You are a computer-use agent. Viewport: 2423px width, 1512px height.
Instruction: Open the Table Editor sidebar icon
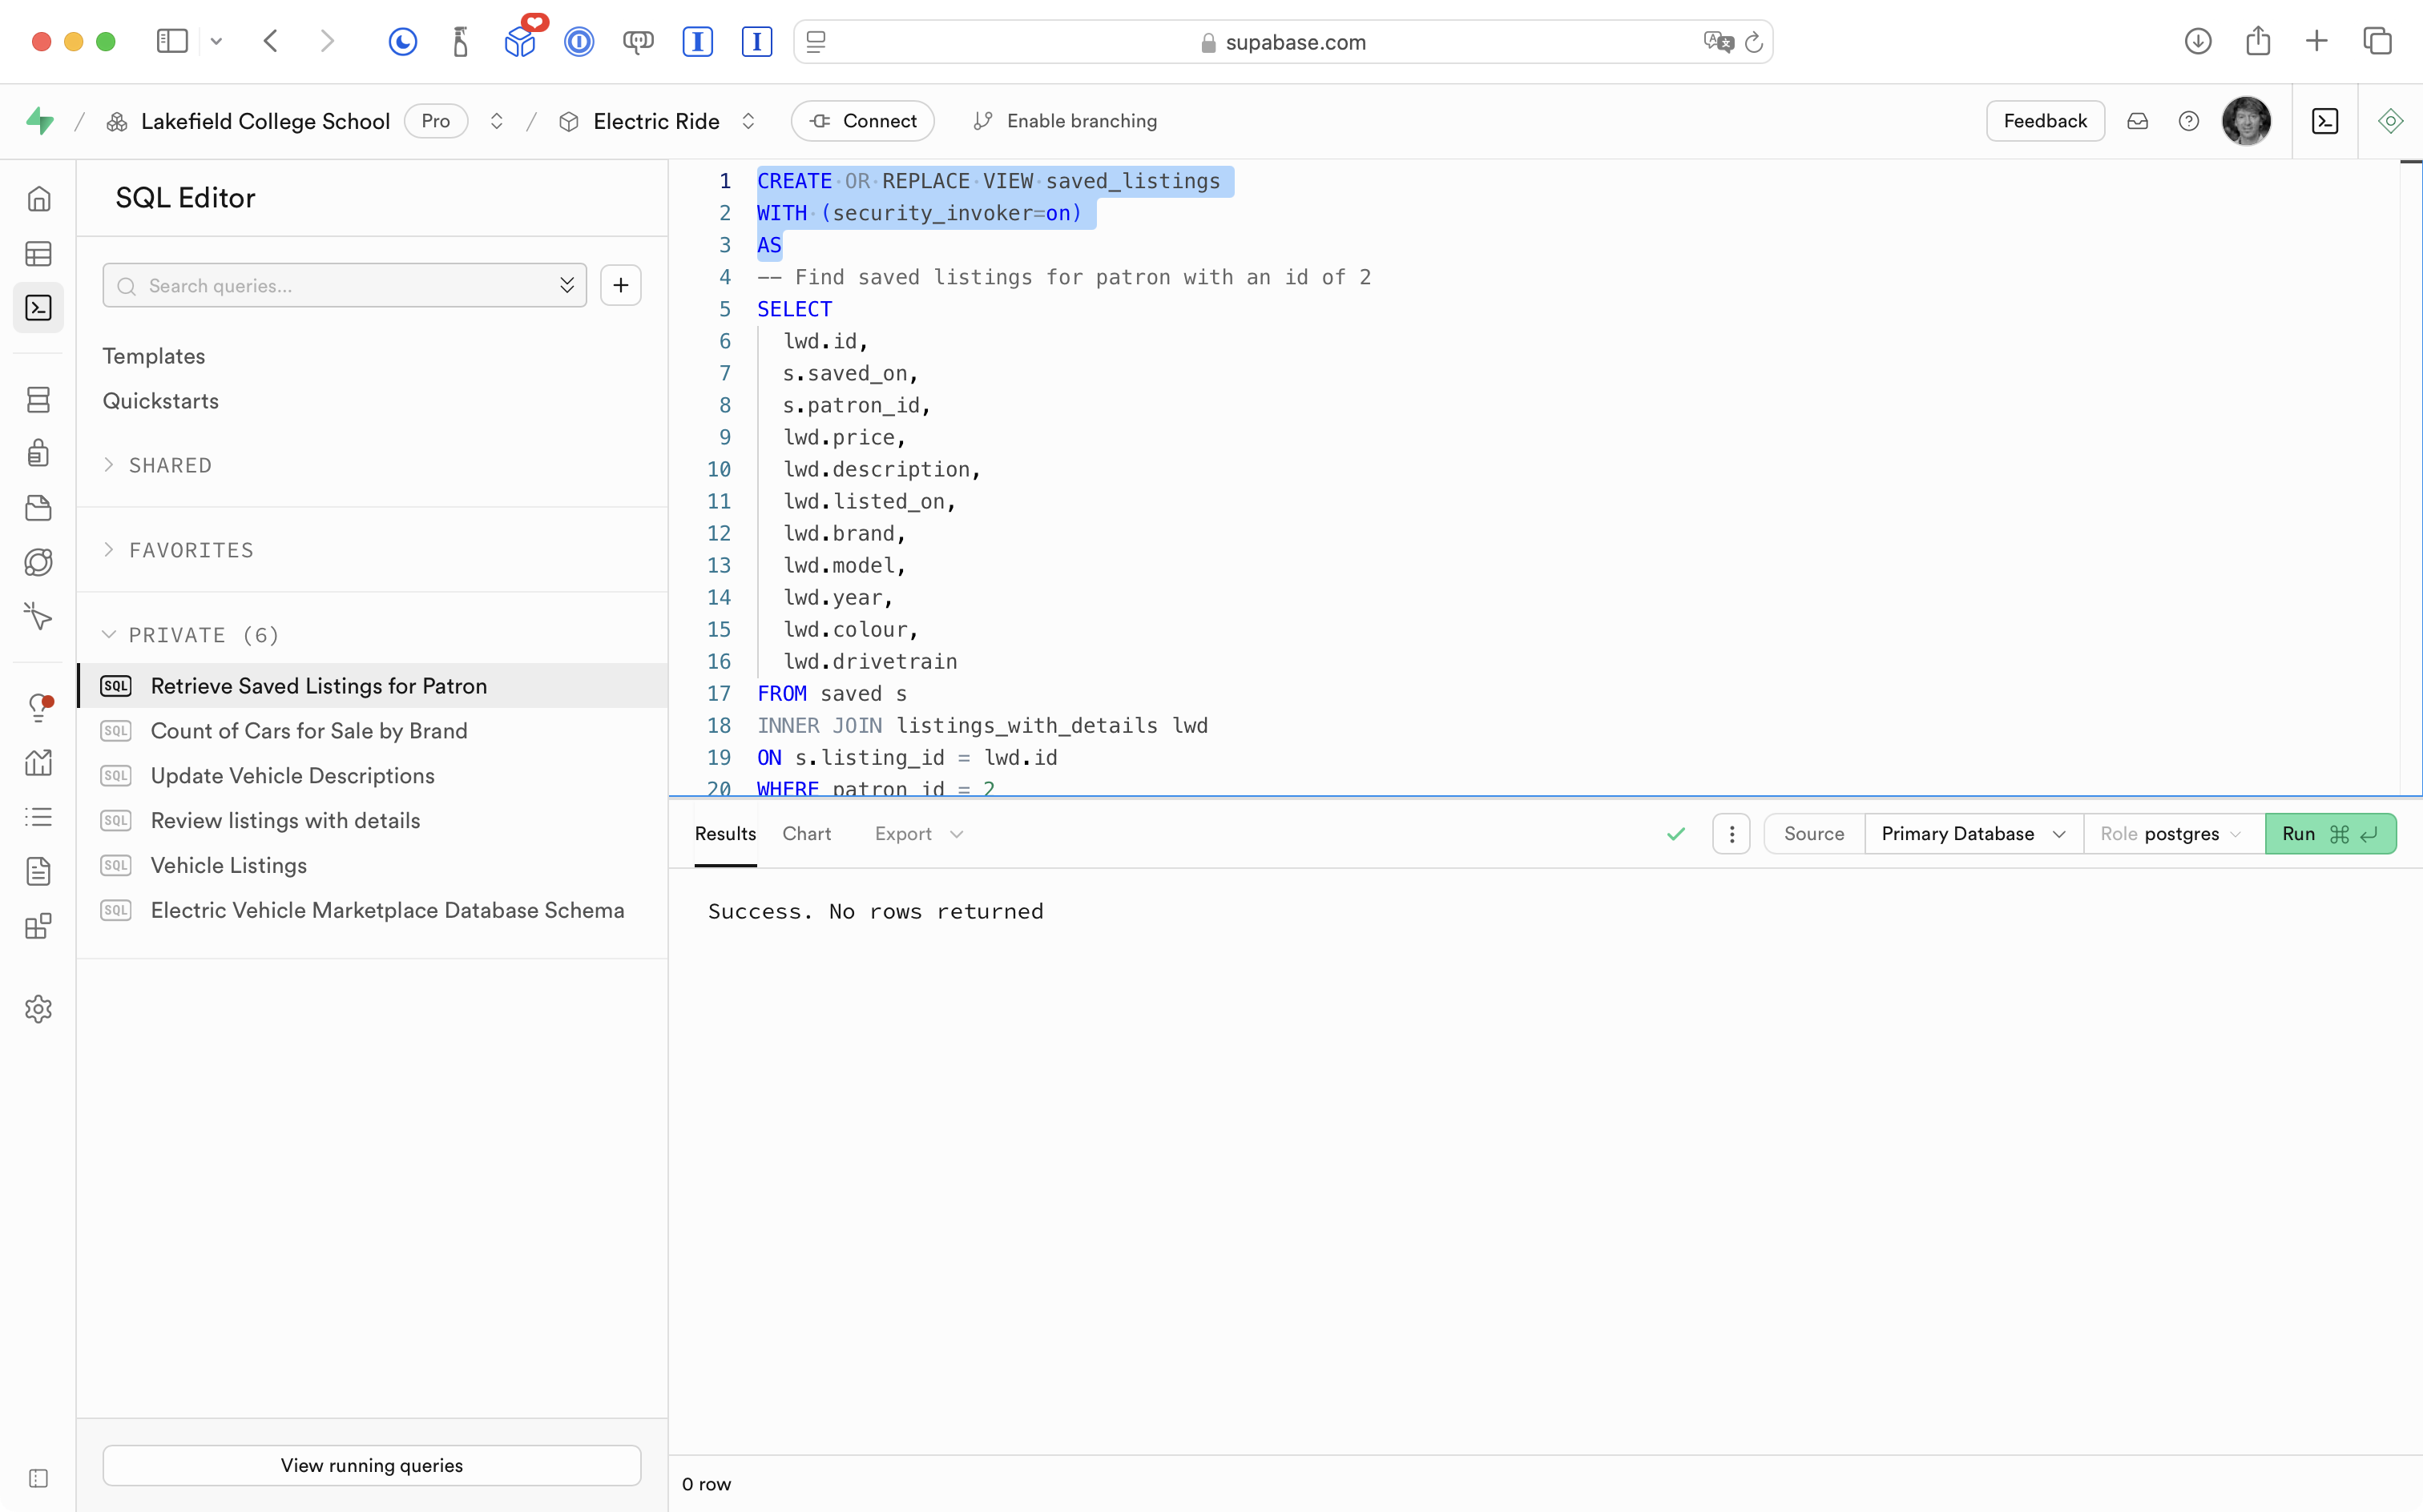point(38,254)
